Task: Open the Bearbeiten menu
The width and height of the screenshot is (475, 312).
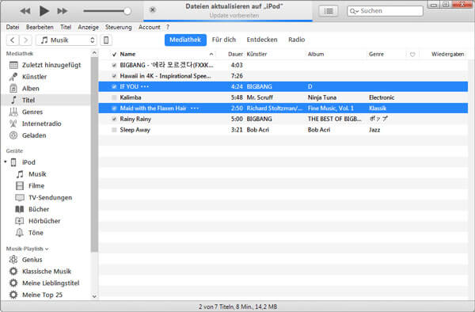Action: 40,27
